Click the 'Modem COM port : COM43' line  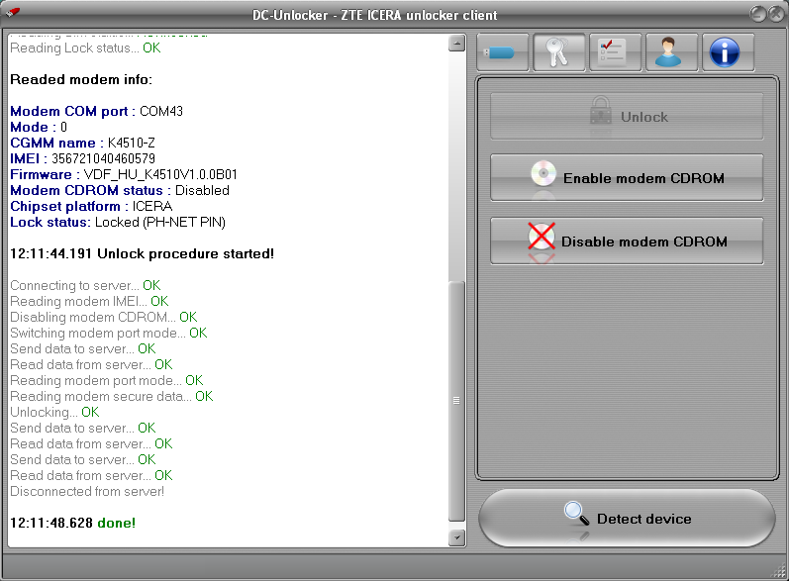[x=97, y=111]
